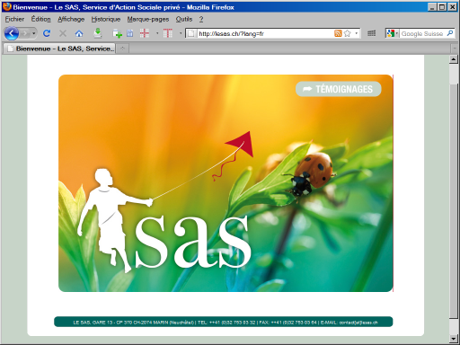Open the Google search engine selector dropdown
The width and height of the screenshot is (460, 345).
[393, 33]
